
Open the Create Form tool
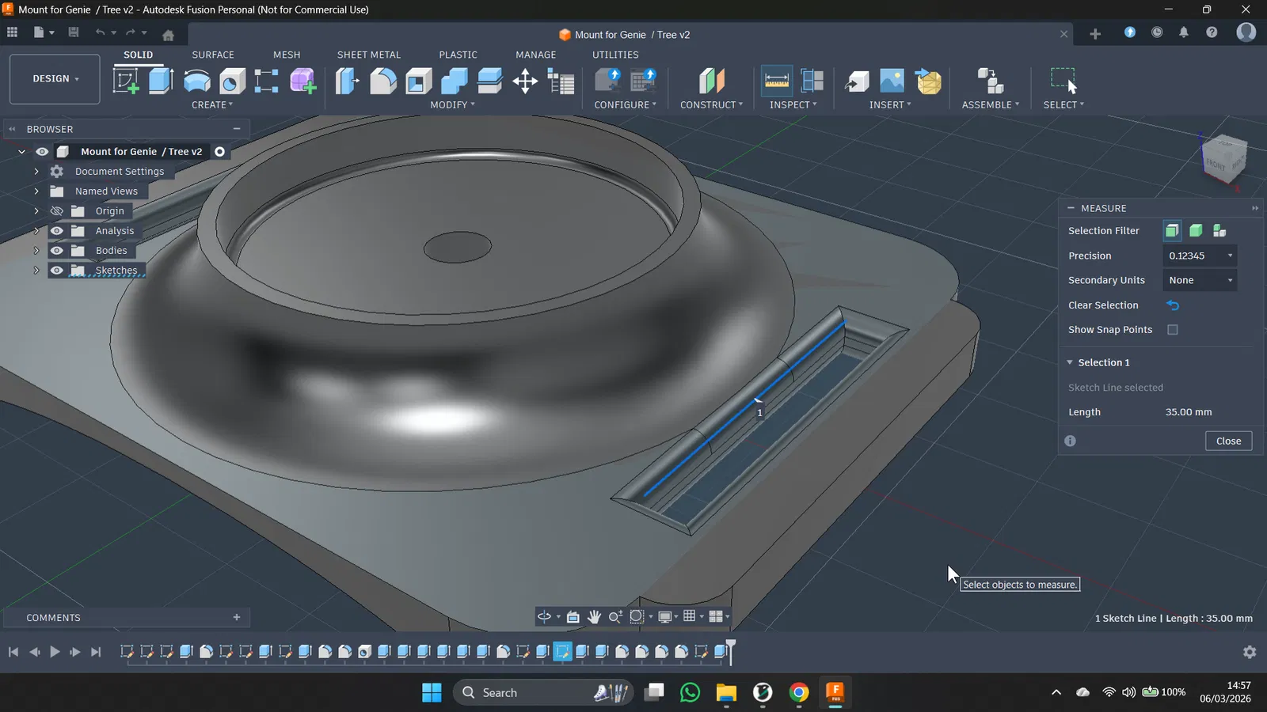pyautogui.click(x=302, y=81)
